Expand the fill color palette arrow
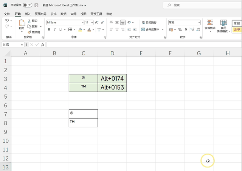 (84, 30)
